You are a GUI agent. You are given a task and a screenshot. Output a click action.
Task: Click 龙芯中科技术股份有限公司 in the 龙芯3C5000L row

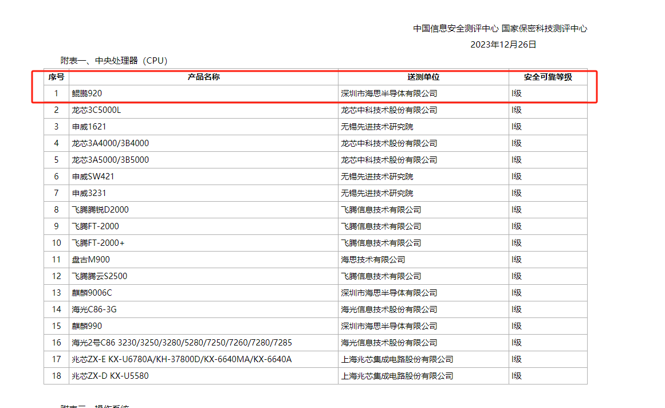click(x=389, y=110)
